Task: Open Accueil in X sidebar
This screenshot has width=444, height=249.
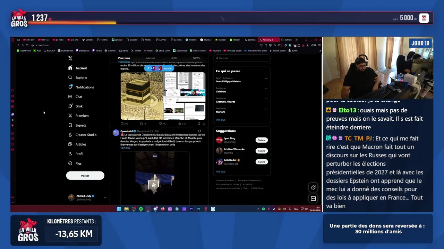Action: (x=78, y=68)
